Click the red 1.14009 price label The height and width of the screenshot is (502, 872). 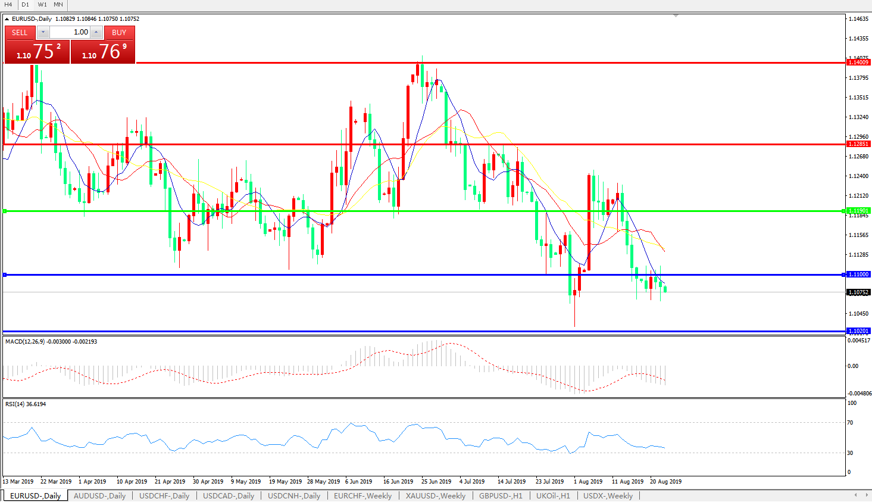[858, 62]
